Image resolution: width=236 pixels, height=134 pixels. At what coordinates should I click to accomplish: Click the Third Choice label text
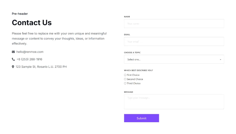click(x=134, y=83)
